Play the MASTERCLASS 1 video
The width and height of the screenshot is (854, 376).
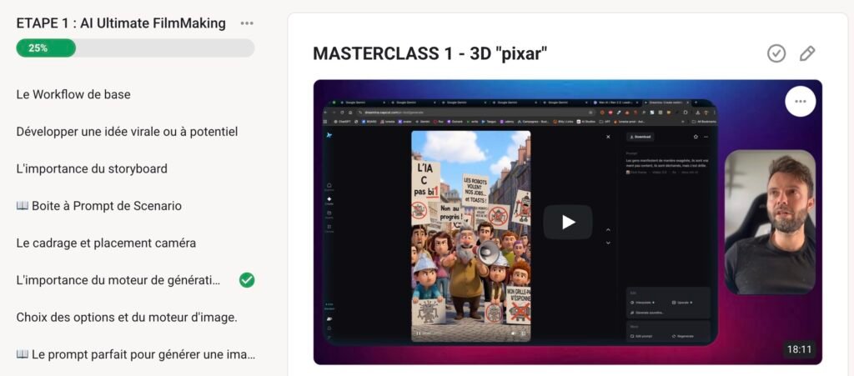click(x=568, y=222)
